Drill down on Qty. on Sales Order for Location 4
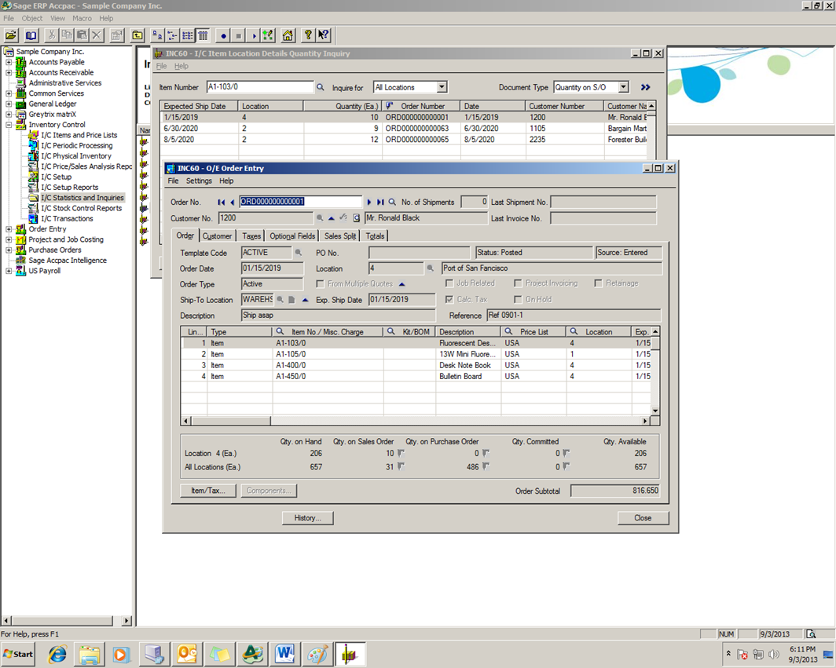 401,454
